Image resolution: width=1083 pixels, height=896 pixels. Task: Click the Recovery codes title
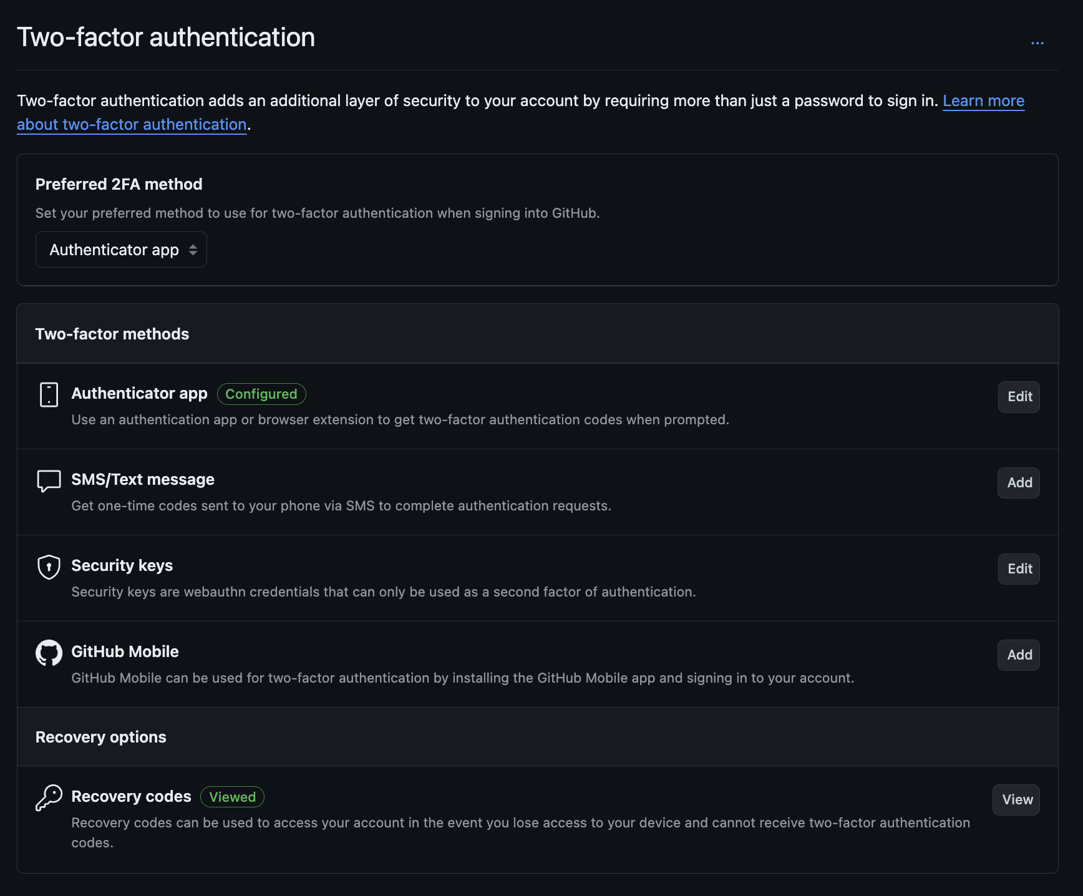coord(132,796)
